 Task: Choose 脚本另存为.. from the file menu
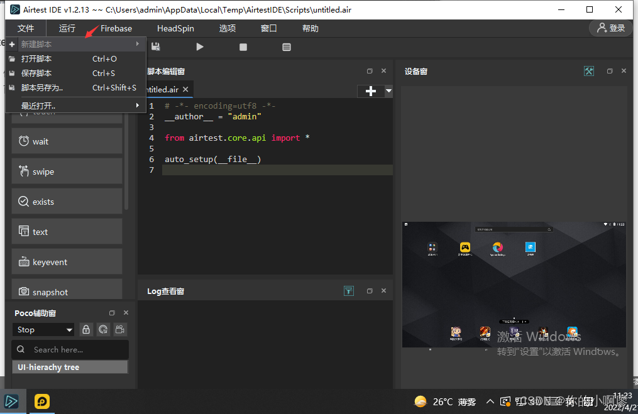click(x=75, y=88)
